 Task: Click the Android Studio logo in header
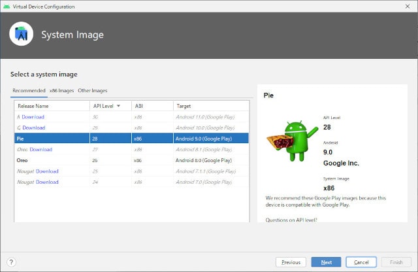[22, 35]
